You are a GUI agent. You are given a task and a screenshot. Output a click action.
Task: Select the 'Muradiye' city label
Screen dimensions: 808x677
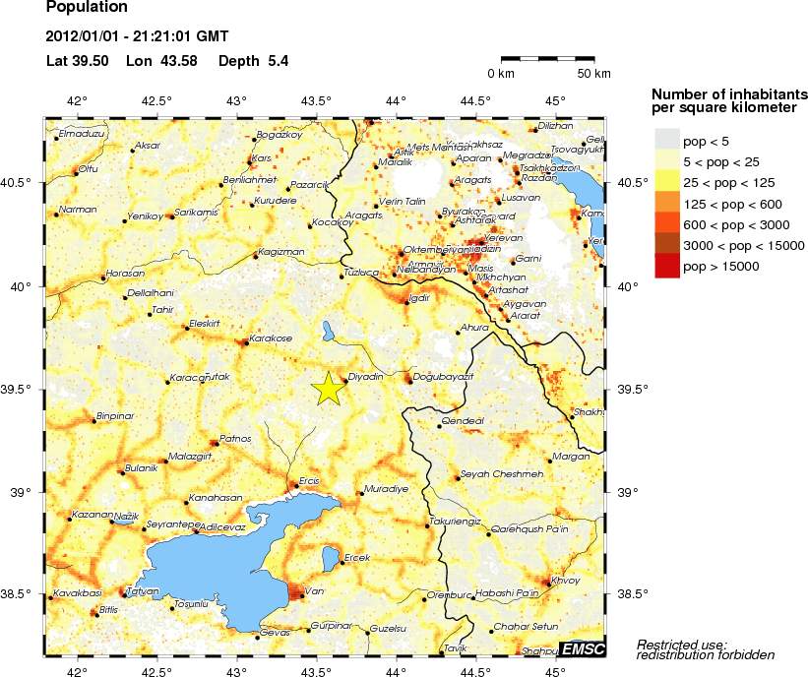(x=386, y=489)
